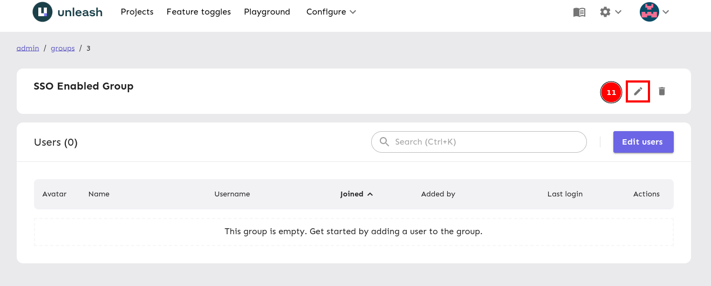Navigate to Playground
The image size is (711, 286).
pos(267,12)
